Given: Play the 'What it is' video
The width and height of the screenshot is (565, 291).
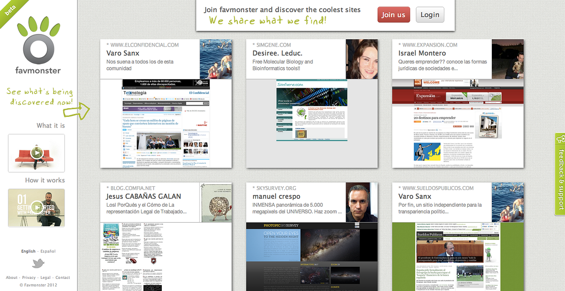Looking at the screenshot, I should (x=36, y=153).
